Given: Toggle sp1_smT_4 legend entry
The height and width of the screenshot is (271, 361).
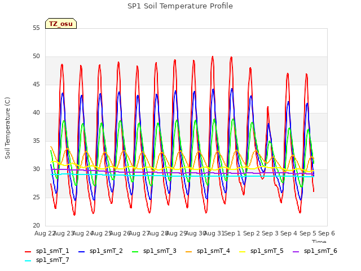Looking at the screenshot, I should tap(208, 251).
